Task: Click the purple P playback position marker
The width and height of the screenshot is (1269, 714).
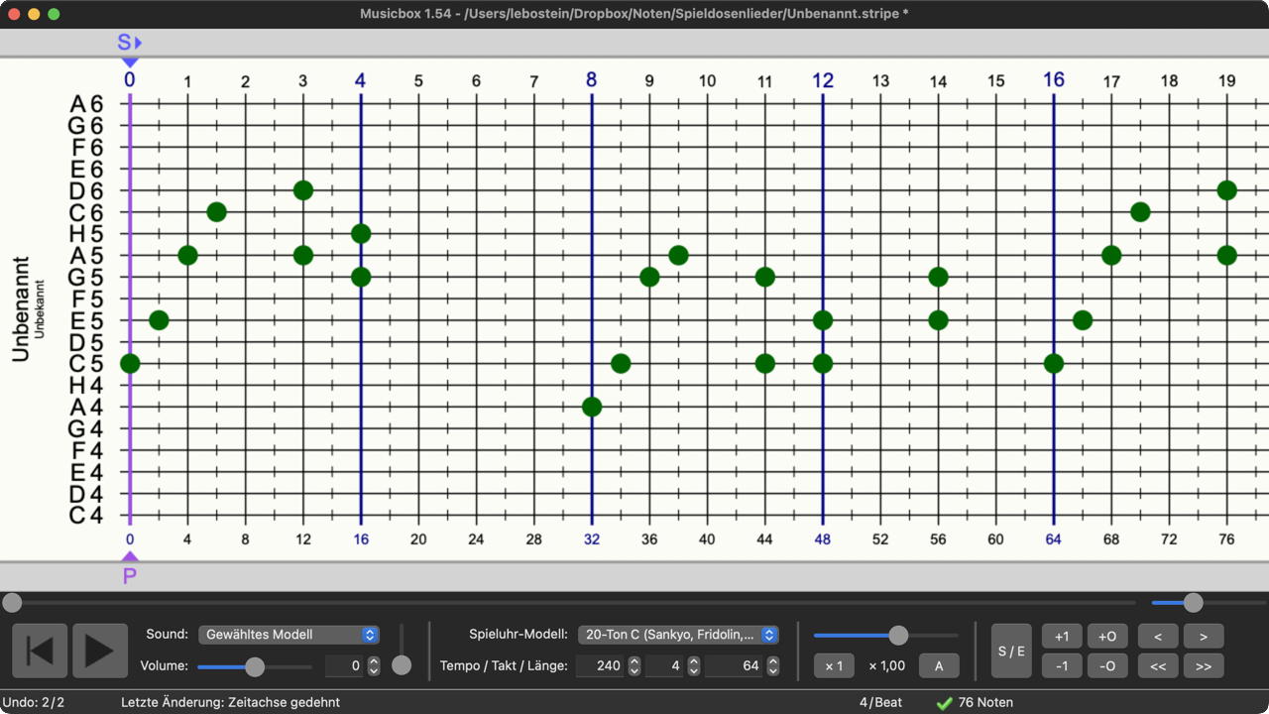Action: [x=130, y=573]
